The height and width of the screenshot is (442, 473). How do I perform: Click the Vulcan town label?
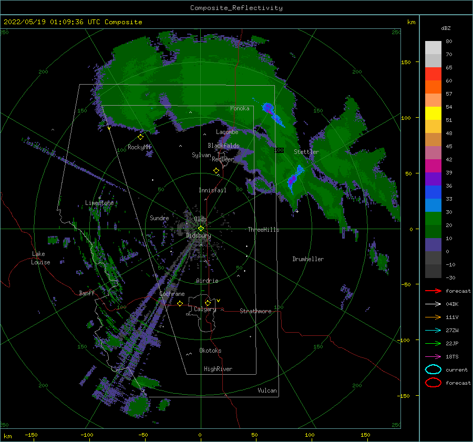pos(267,390)
